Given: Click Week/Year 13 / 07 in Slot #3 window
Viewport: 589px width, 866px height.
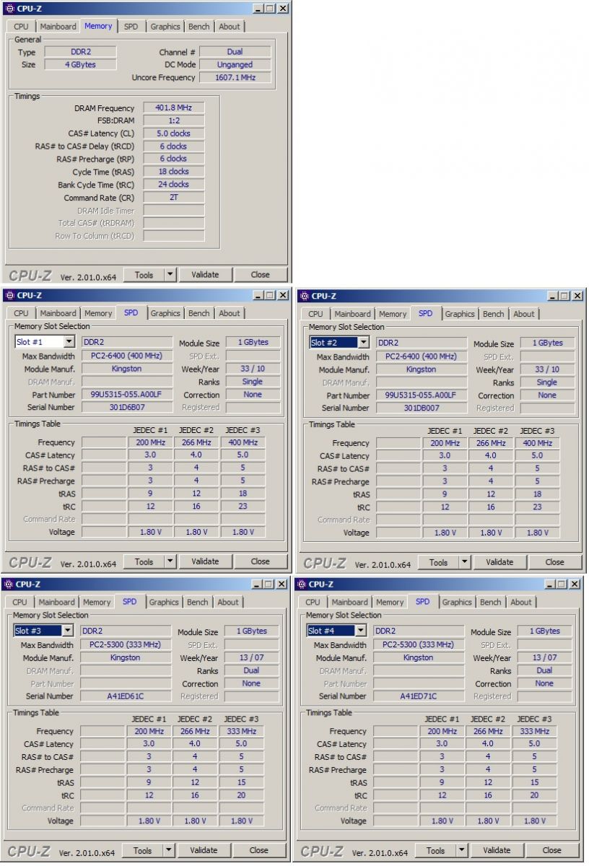Looking at the screenshot, I should (x=251, y=657).
